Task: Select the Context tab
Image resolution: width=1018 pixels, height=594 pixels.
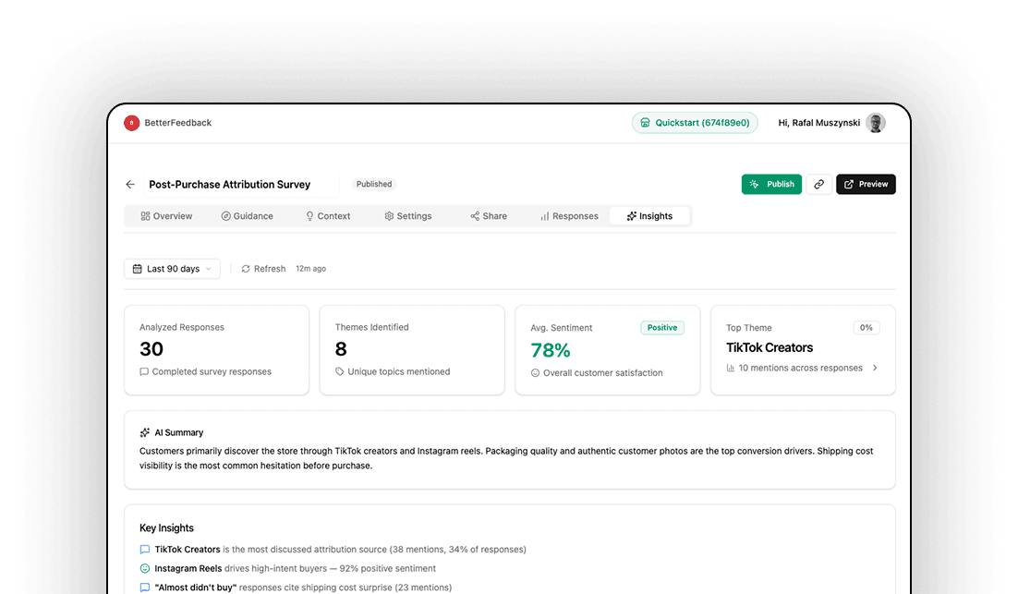Action: click(x=328, y=216)
